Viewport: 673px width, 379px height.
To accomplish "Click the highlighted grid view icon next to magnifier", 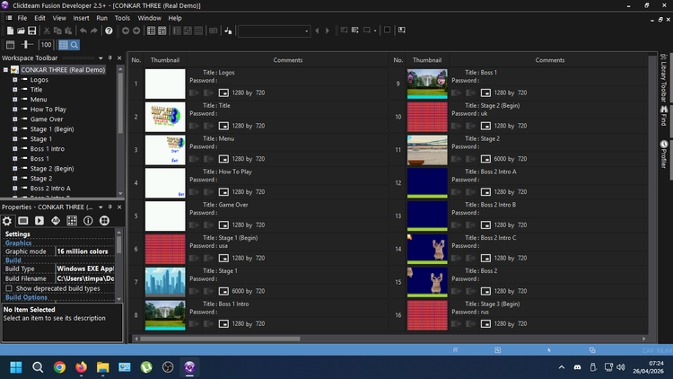I will [64, 45].
